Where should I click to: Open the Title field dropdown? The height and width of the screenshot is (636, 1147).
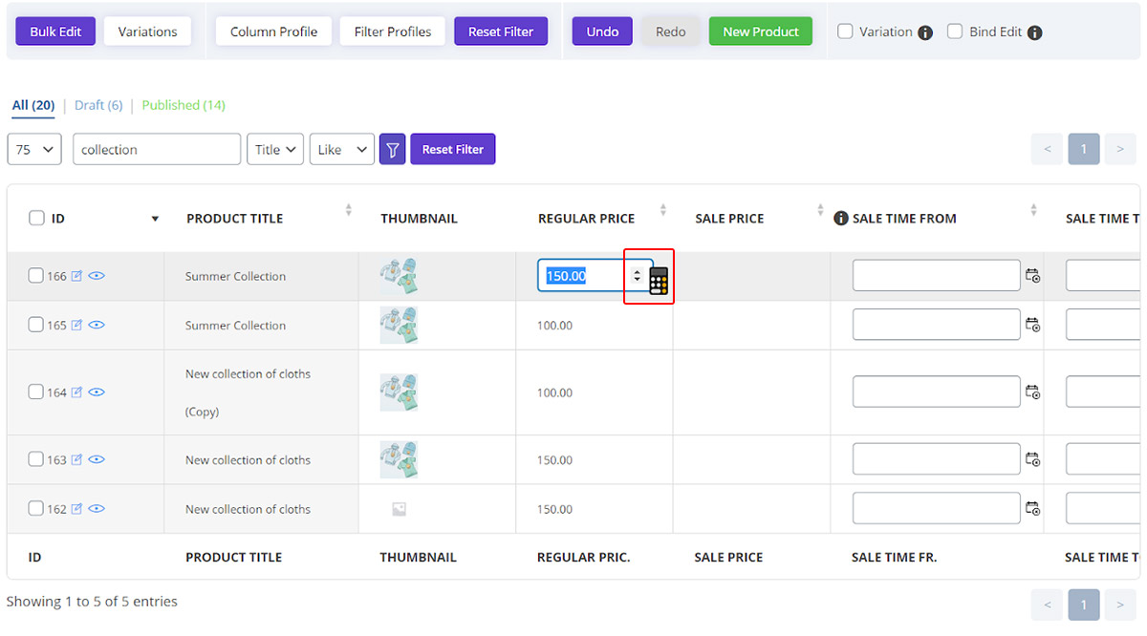275,149
